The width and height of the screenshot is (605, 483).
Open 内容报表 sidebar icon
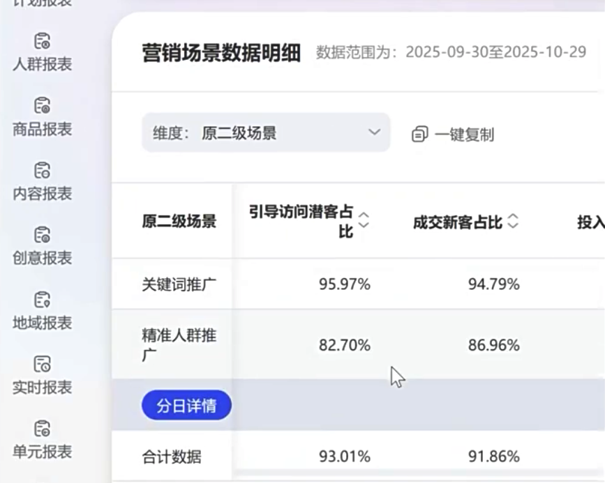click(43, 170)
